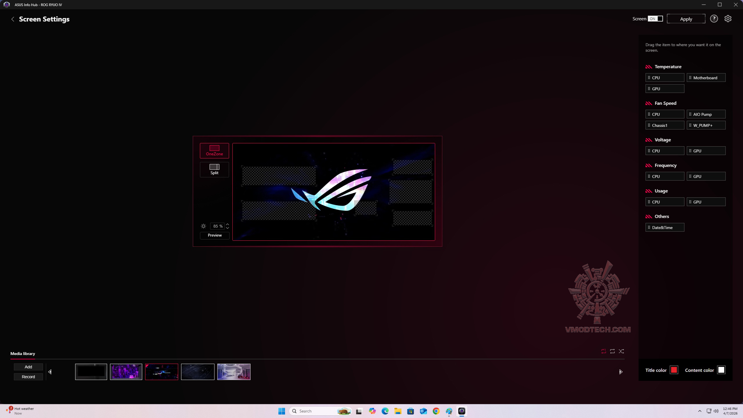Go back using the Screen Settings arrow

[x=12, y=19]
